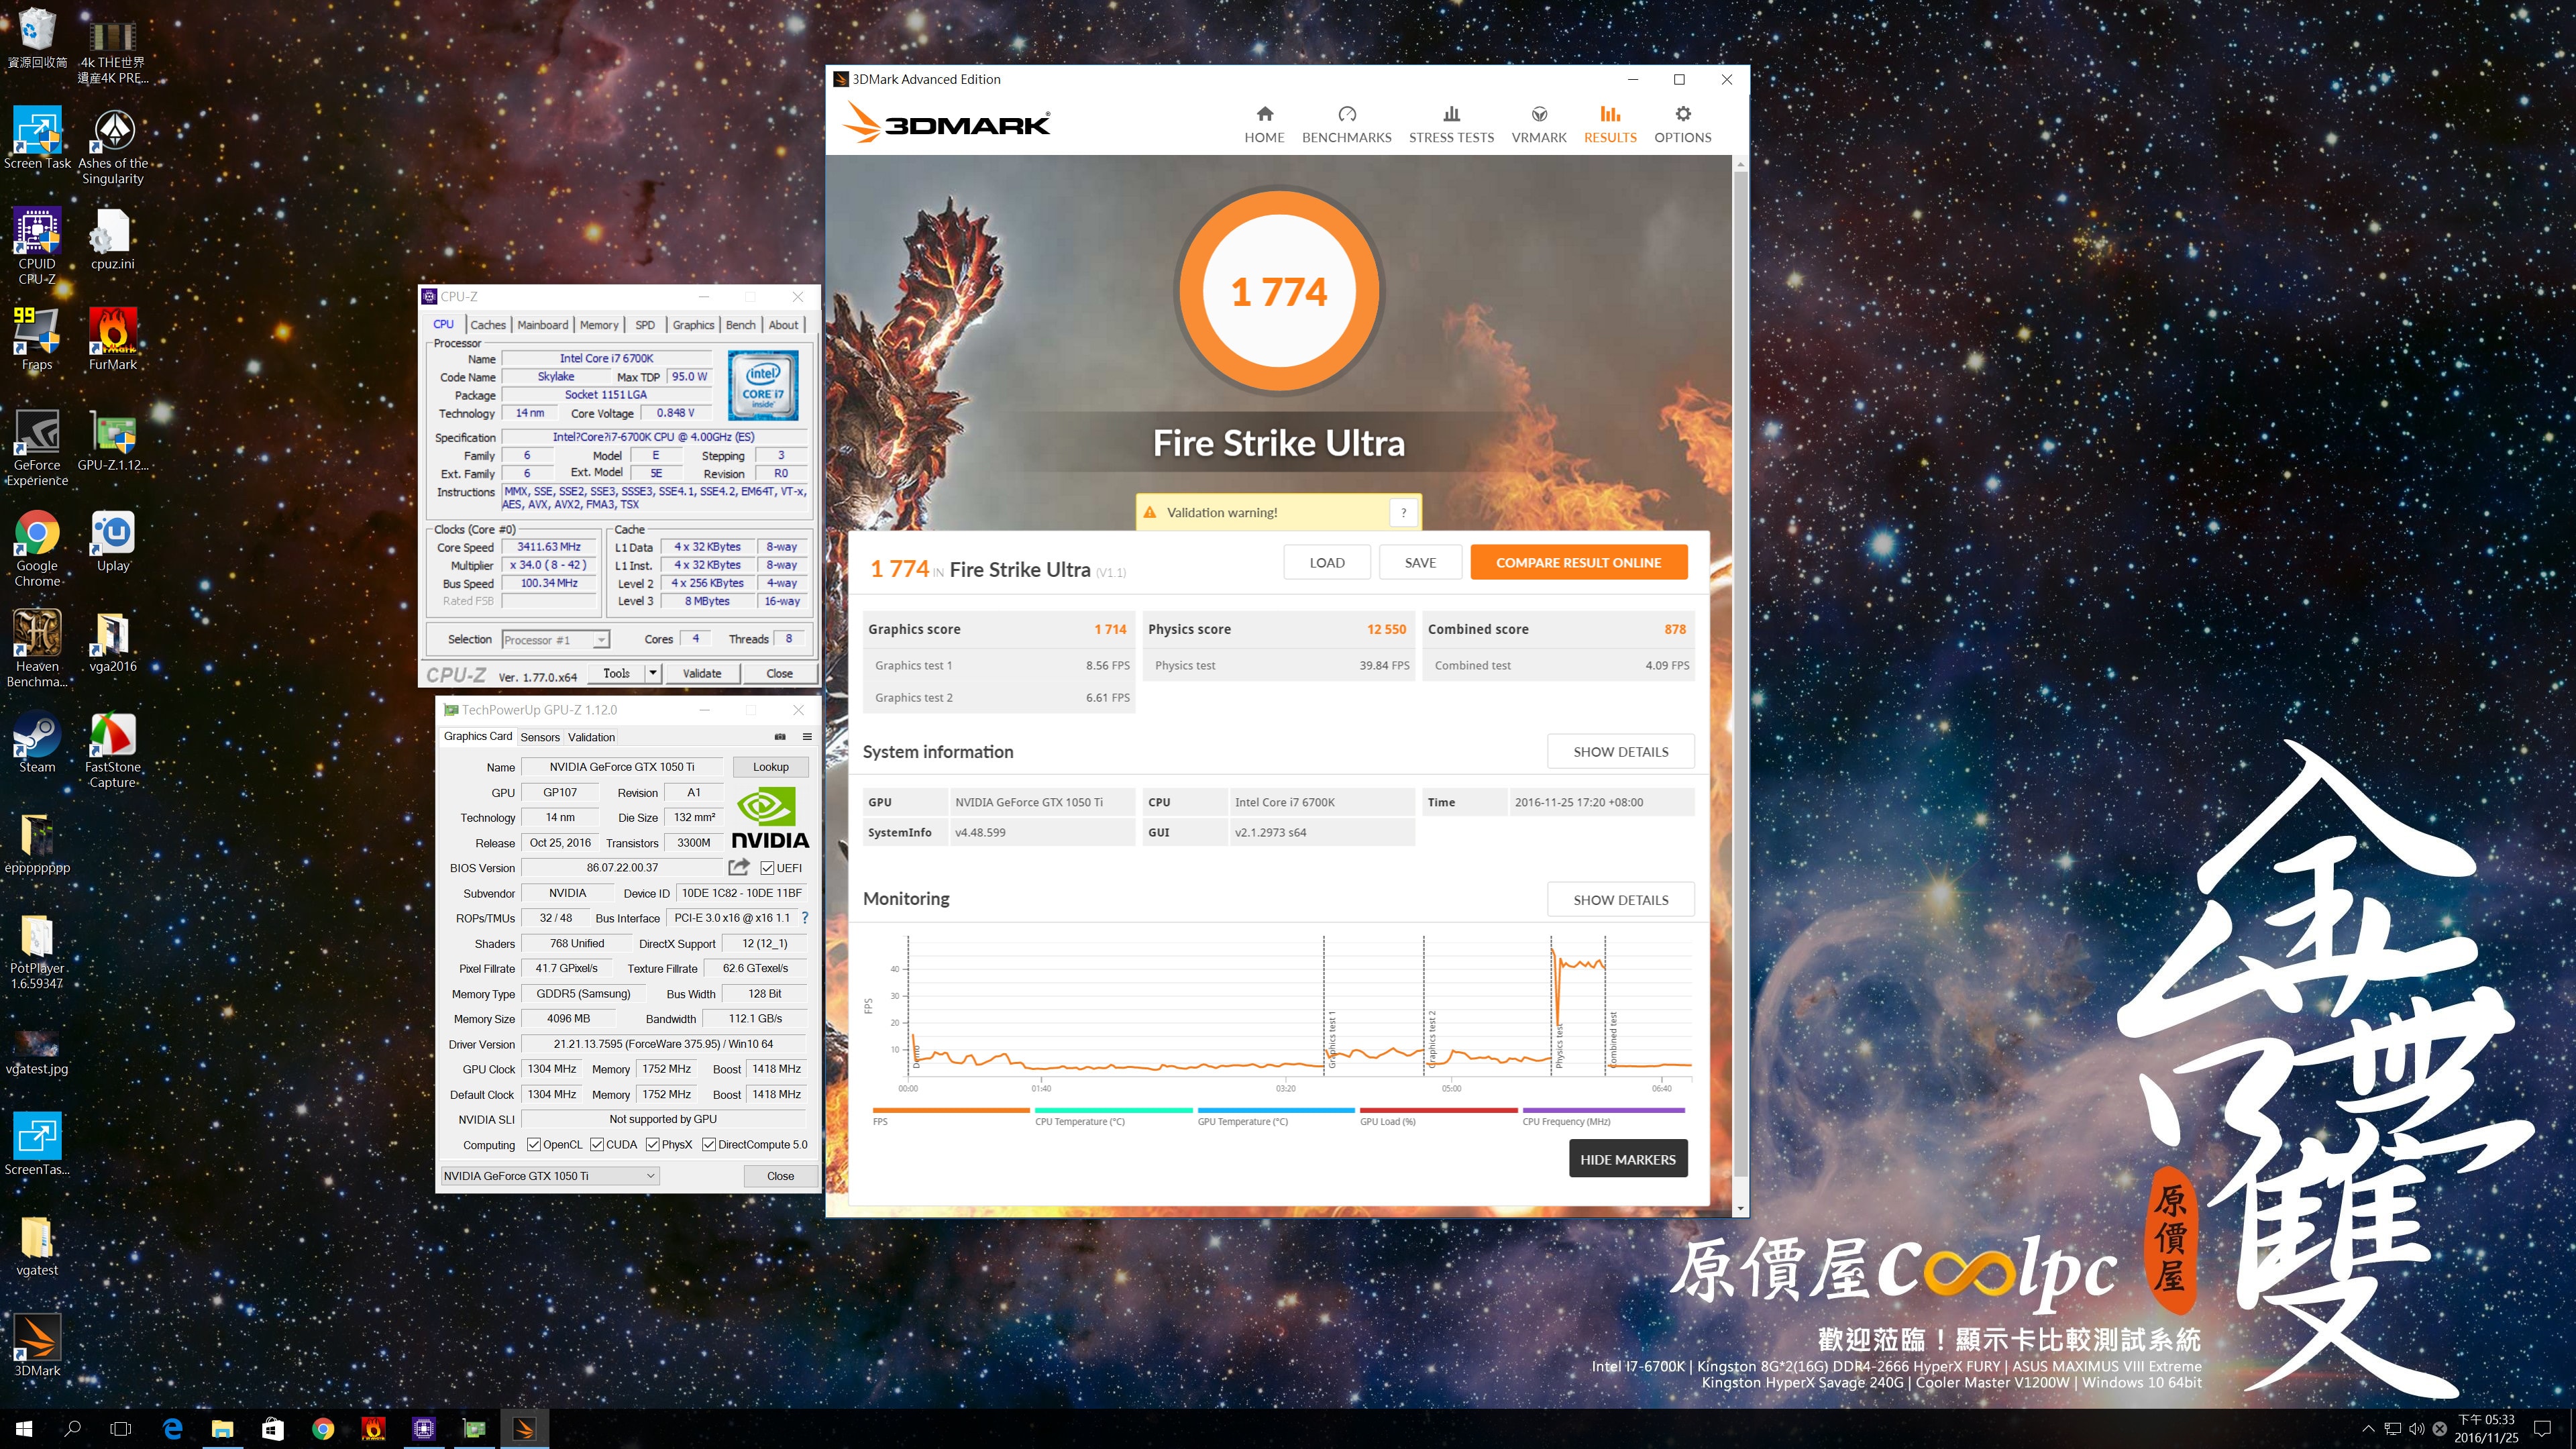Click the SAVE result button

point(1420,562)
